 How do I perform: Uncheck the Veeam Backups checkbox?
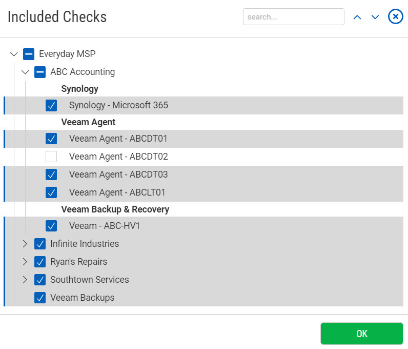(x=40, y=298)
